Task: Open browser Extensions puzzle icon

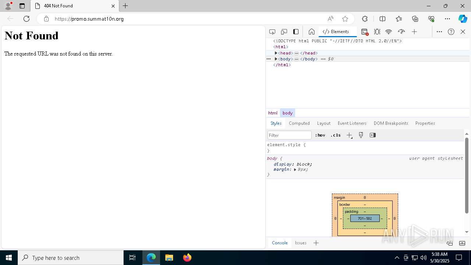Action: pyautogui.click(x=365, y=19)
